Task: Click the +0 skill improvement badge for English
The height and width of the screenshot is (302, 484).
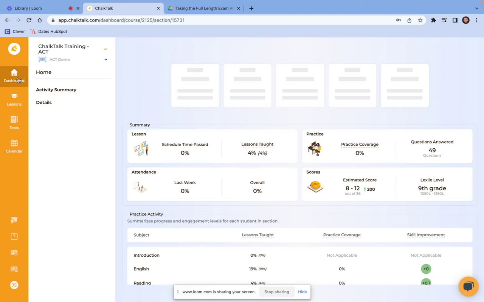Action: point(426,269)
